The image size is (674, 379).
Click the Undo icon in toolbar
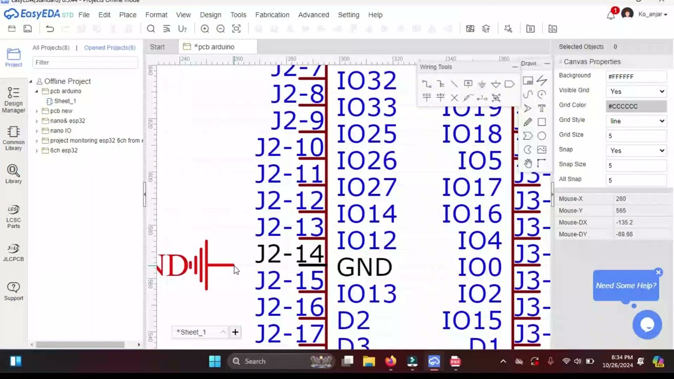(x=50, y=29)
